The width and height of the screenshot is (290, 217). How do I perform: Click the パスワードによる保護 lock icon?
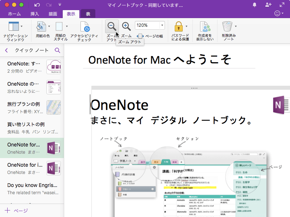[179, 26]
